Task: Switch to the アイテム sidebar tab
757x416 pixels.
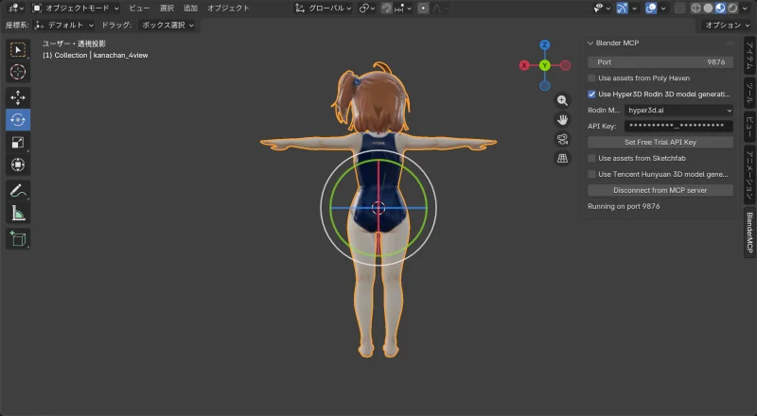Action: pos(749,55)
